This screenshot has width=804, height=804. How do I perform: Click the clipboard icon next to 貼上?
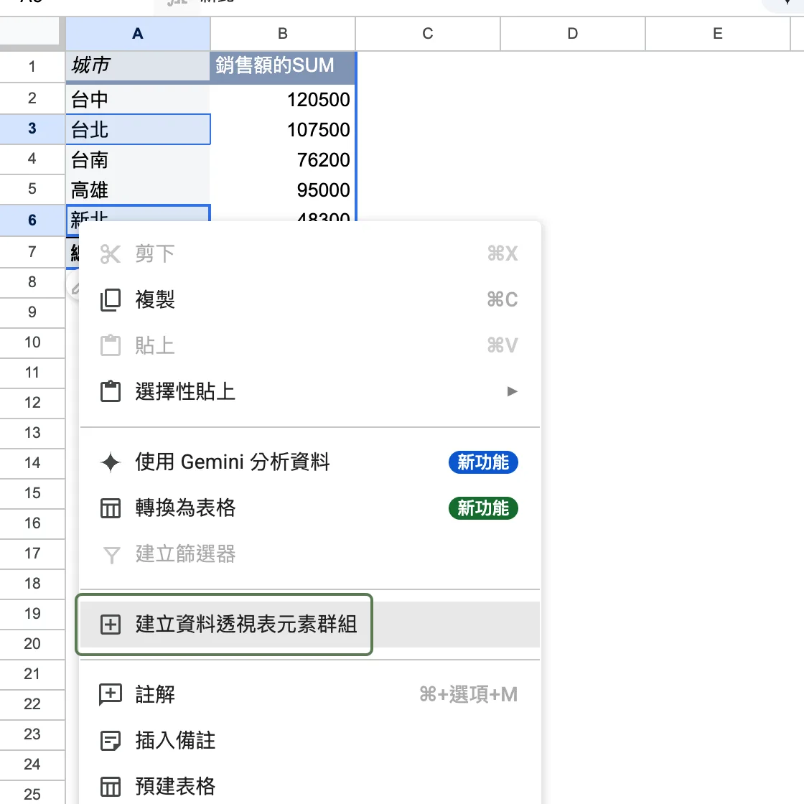pyautogui.click(x=111, y=345)
